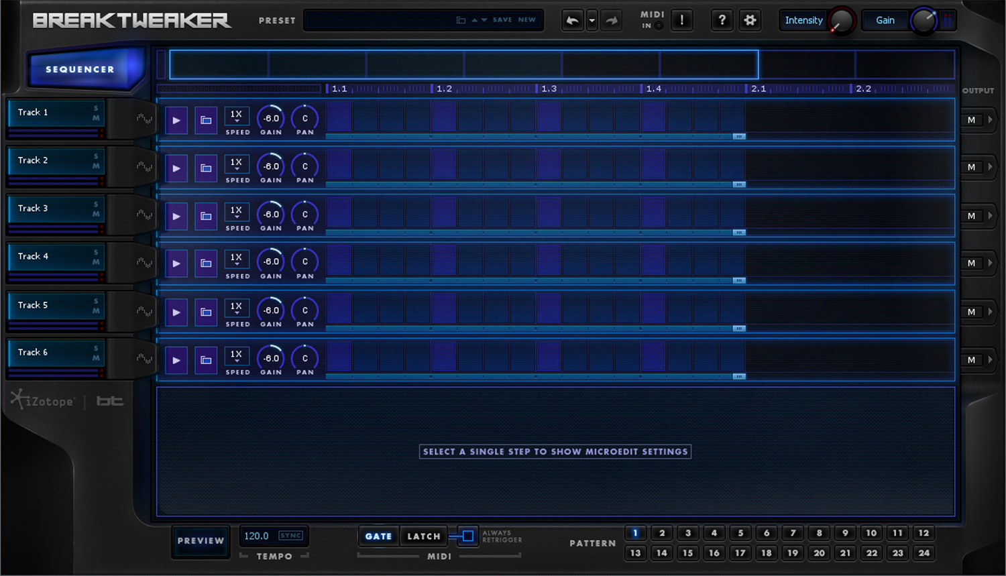Adjust the Gain knob for Track 5
This screenshot has width=1006, height=576.
270,310
